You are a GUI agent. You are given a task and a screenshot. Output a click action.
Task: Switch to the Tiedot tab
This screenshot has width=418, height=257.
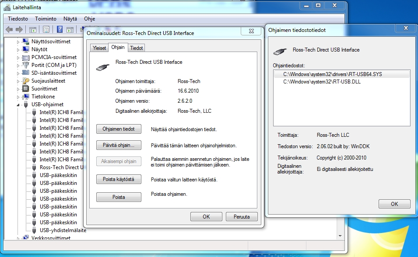point(137,48)
